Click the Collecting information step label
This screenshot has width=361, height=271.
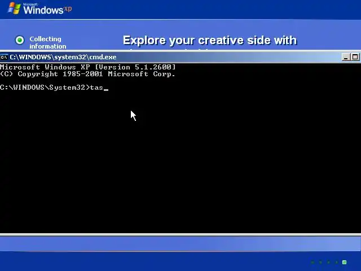(47, 42)
